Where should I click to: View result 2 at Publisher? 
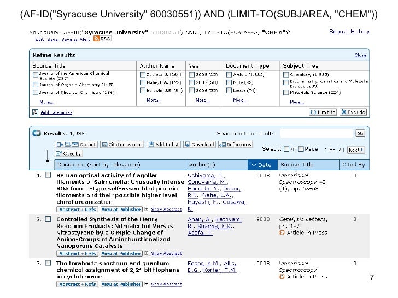pyautogui.click(x=121, y=253)
